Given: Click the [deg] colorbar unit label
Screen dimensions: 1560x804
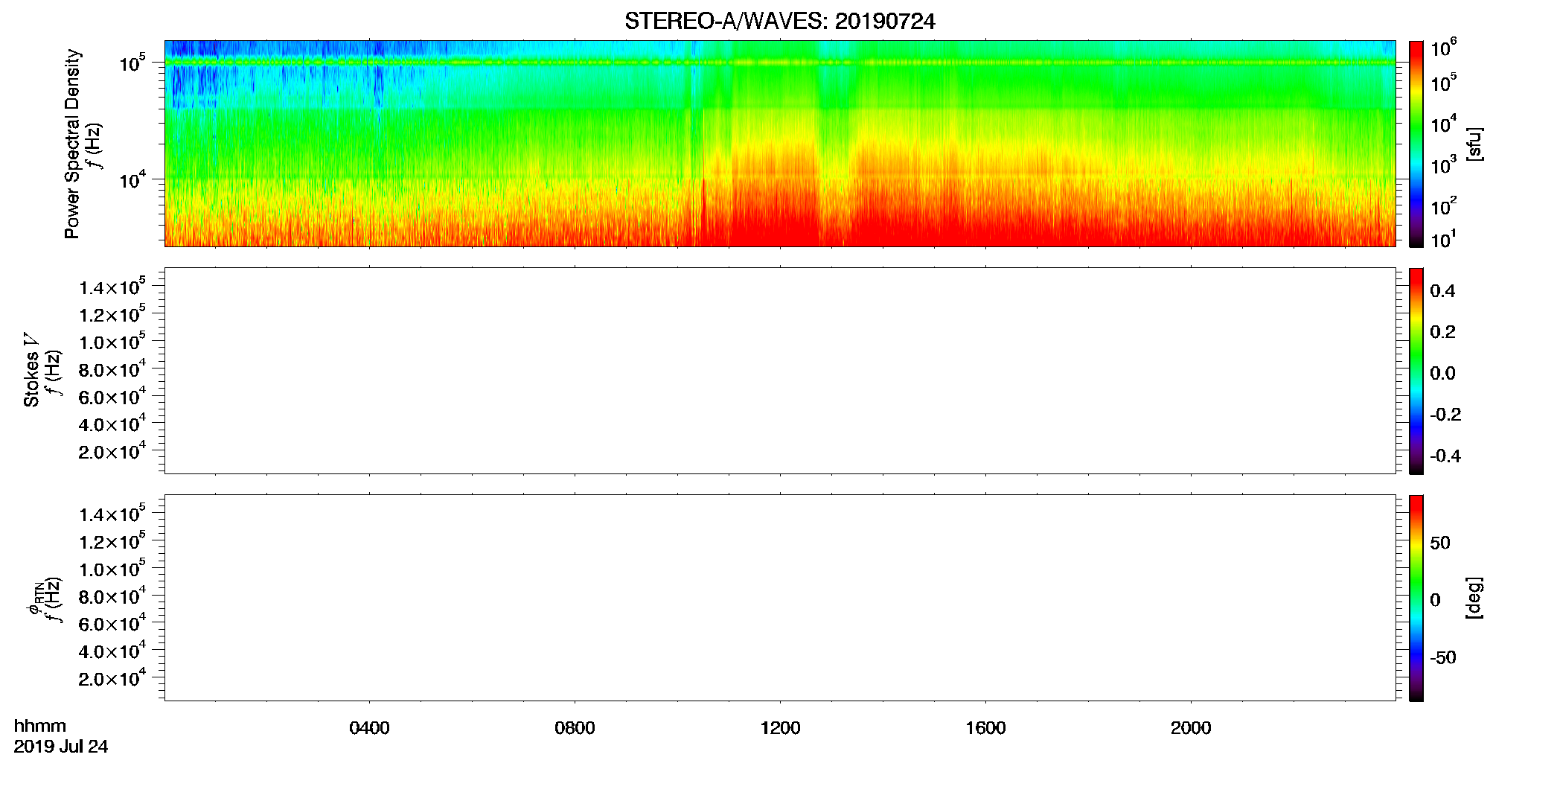Looking at the screenshot, I should (1474, 598).
